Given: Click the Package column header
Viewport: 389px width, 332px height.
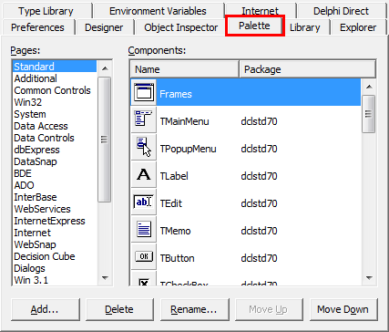Looking at the screenshot, I should click(x=308, y=69).
